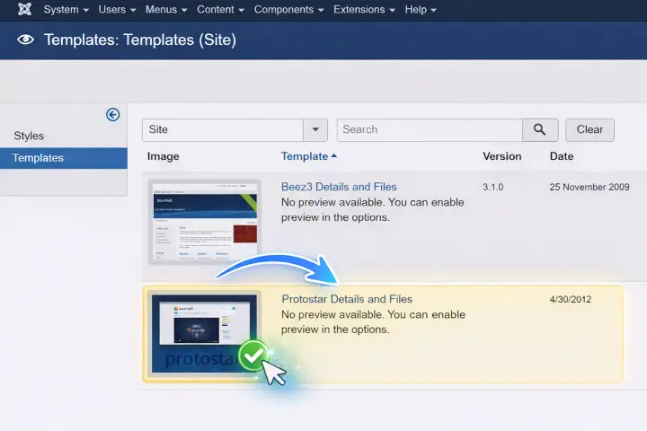
Task: Select the Templates sidebar item
Action: 64,158
